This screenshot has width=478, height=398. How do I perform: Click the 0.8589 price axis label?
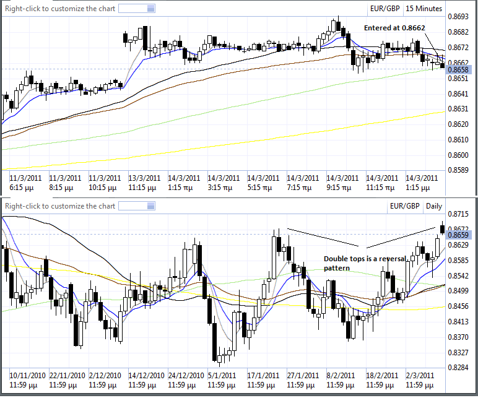click(458, 170)
